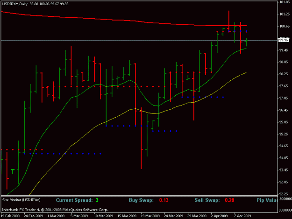Click the Buy Swap value -0.13

[164, 200]
